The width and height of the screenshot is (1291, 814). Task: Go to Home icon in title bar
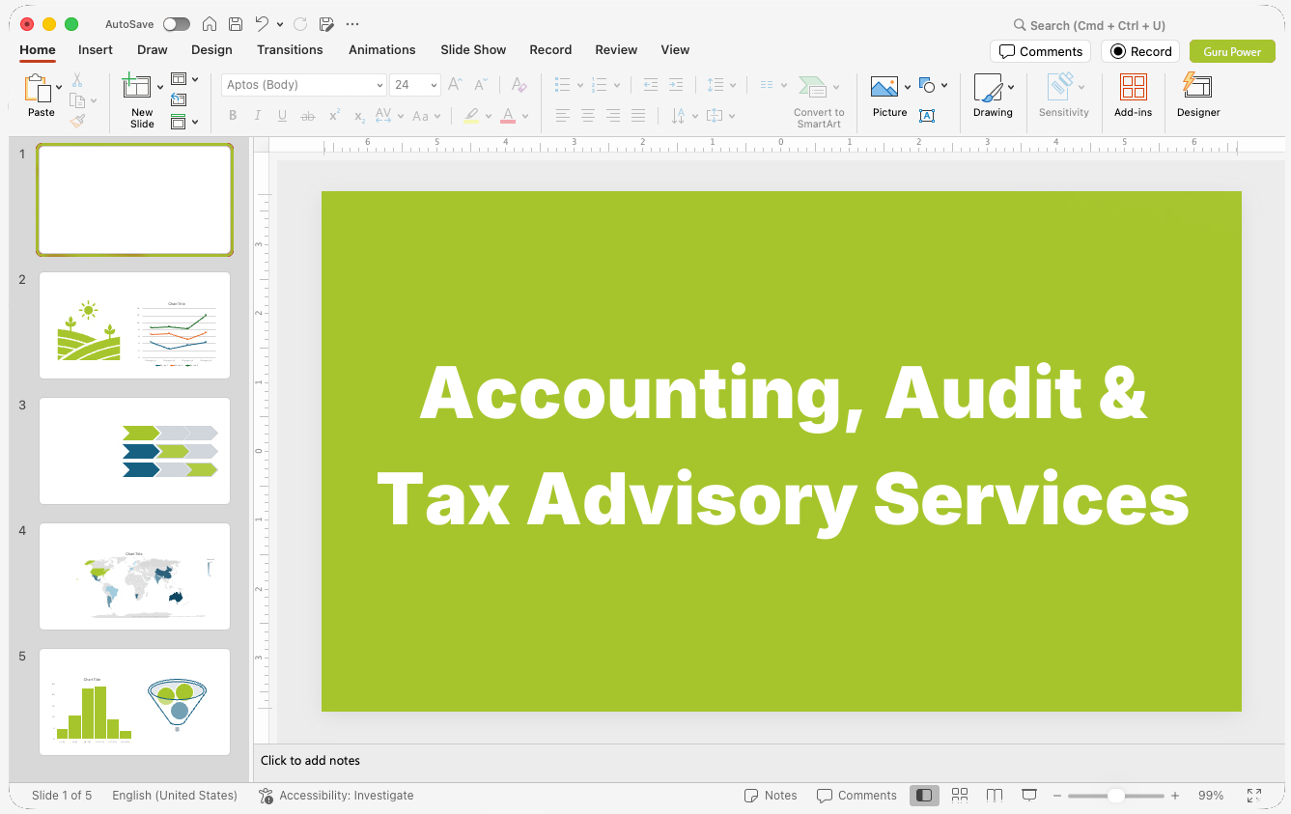(x=210, y=24)
